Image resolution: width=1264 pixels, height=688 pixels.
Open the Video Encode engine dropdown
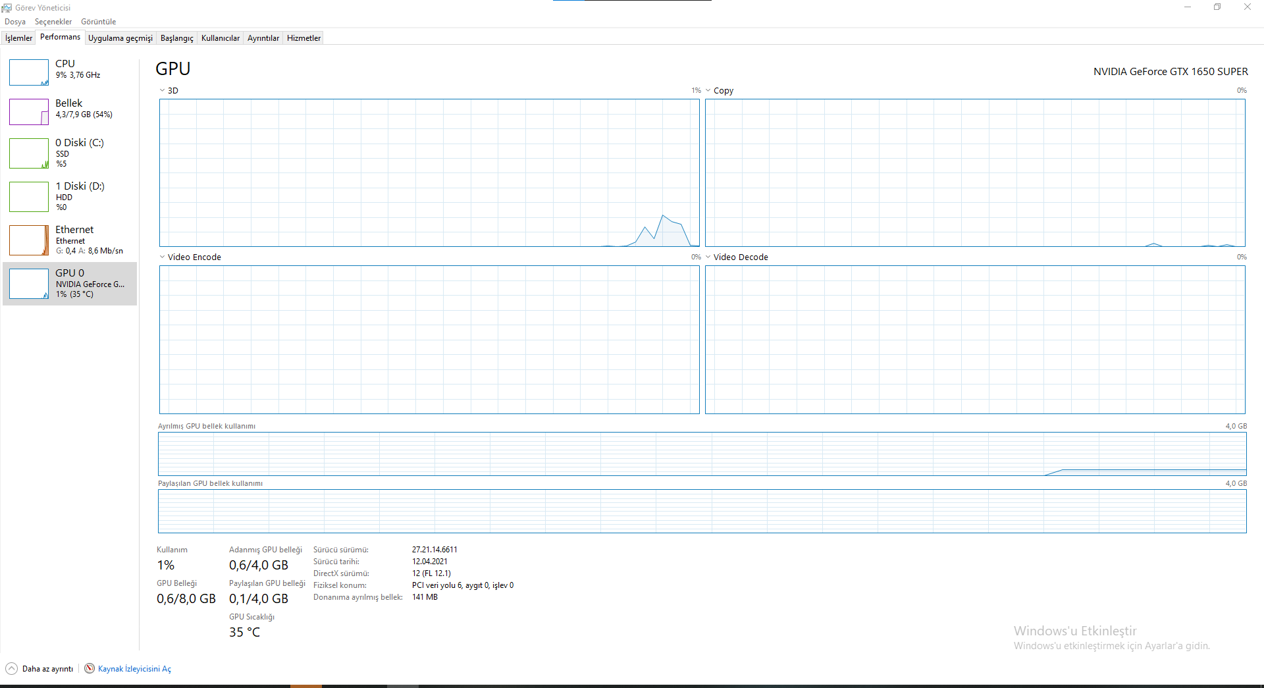click(x=163, y=257)
